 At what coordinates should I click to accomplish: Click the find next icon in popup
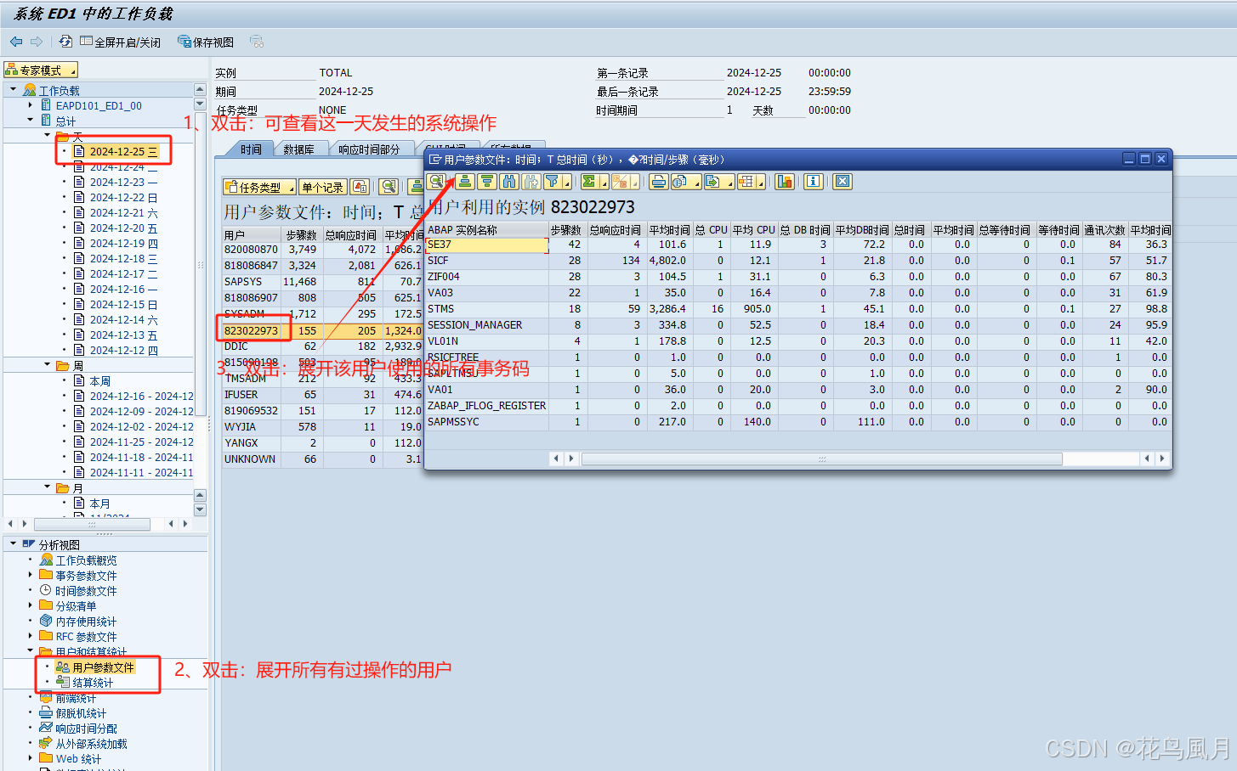point(531,181)
